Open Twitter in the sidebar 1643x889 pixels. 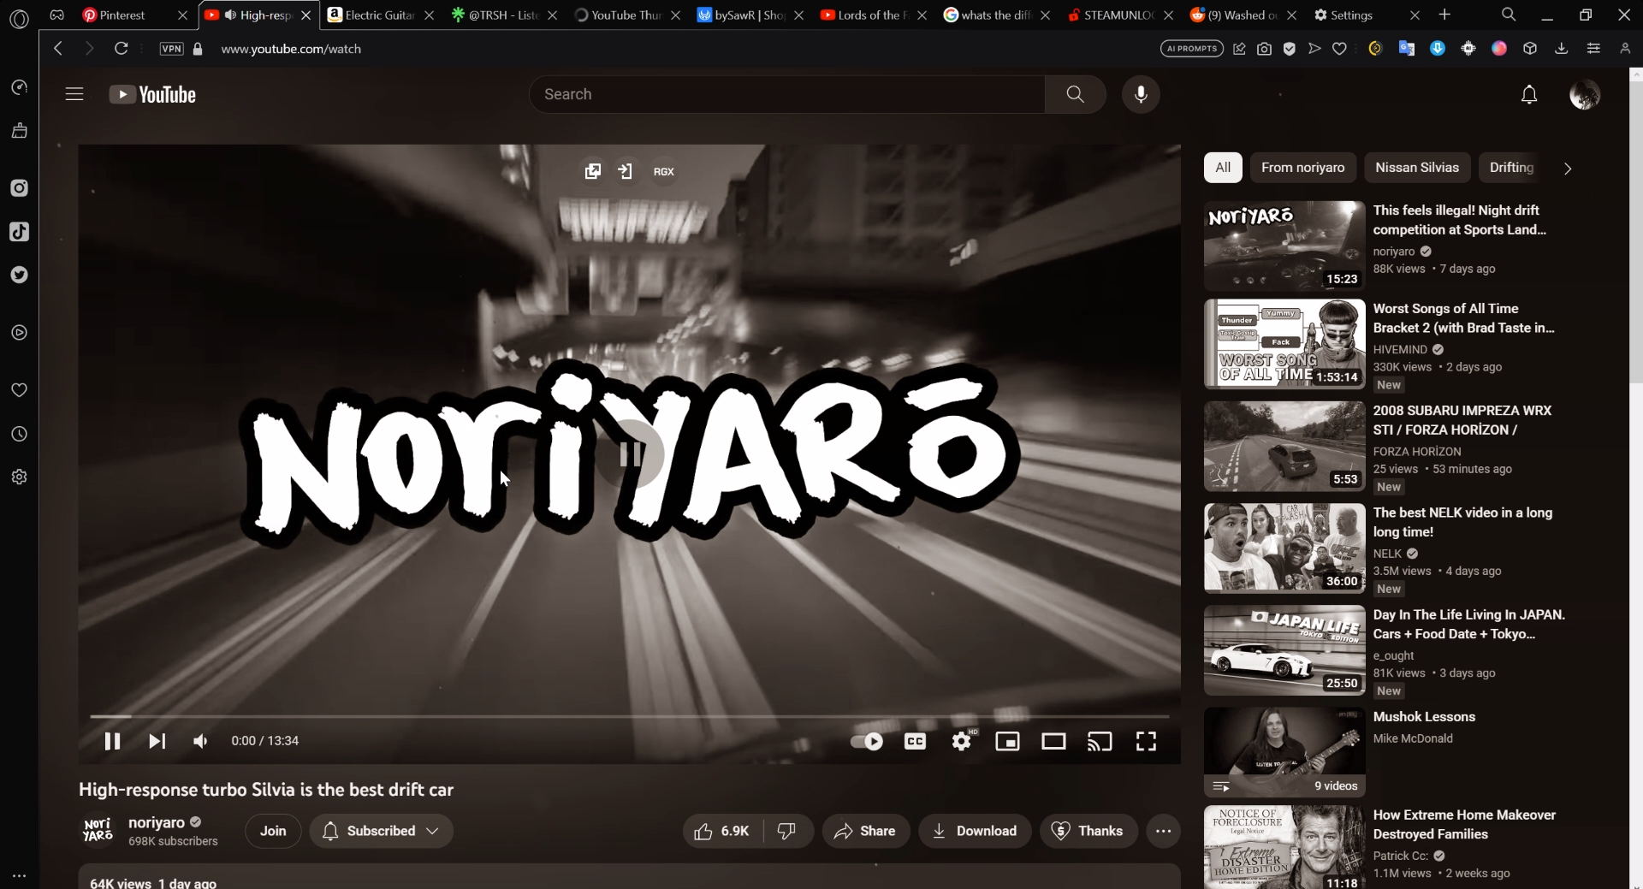(x=19, y=275)
